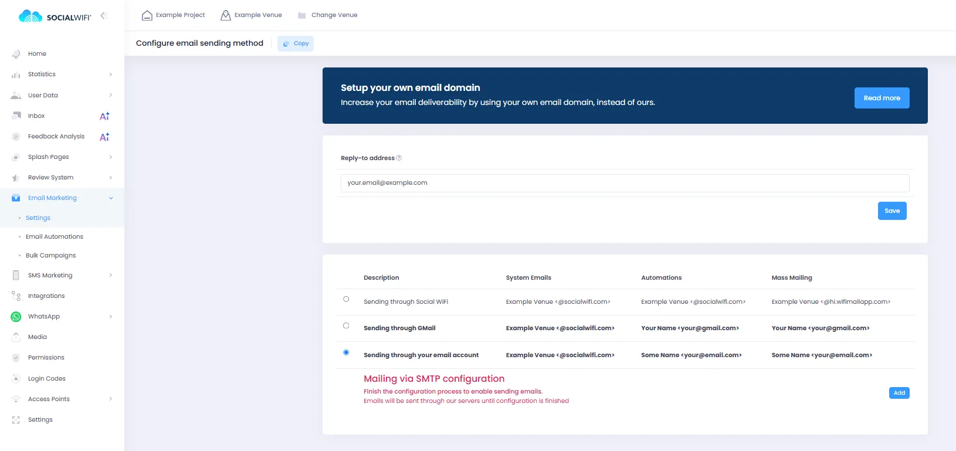
Task: Click the System Emails column header
Action: pos(528,277)
